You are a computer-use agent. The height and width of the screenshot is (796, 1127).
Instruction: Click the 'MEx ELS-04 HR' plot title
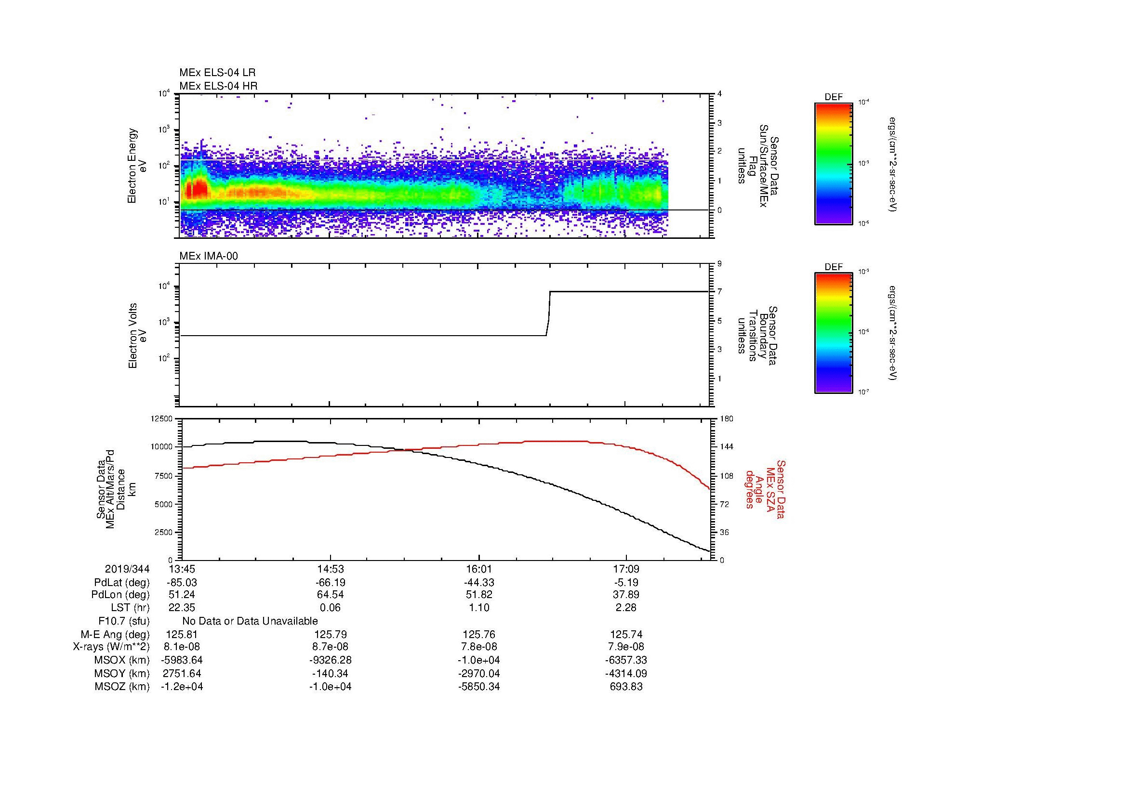[218, 86]
